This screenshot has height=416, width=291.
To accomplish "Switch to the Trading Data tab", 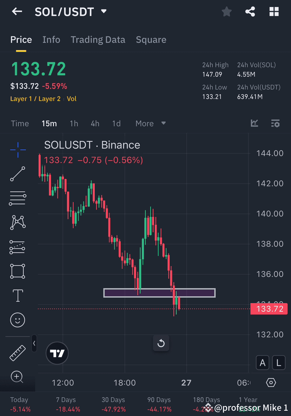I will [x=98, y=40].
